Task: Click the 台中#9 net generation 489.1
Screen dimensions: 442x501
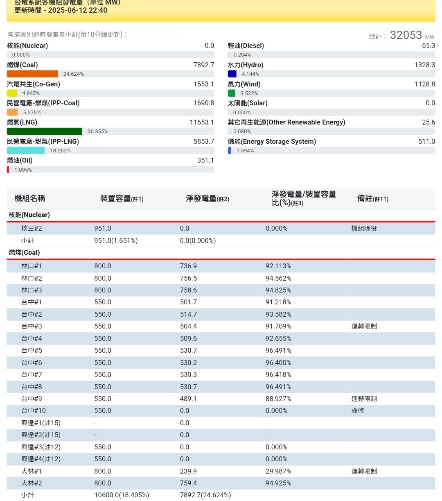Action: coord(188,399)
